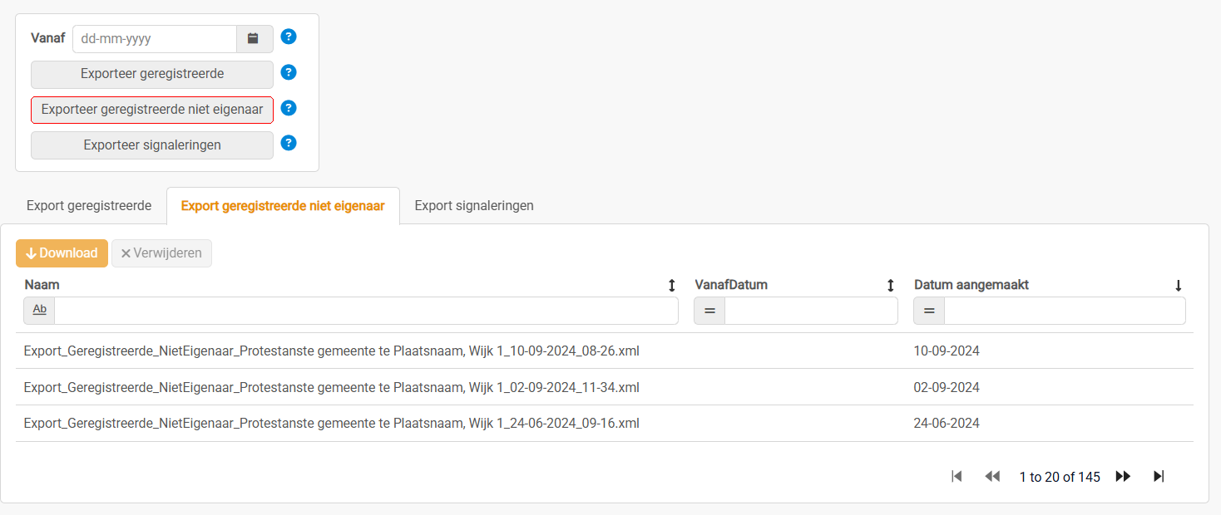Click into the Vanaf date input field
Screen dimensions: 1221x515
click(x=155, y=39)
